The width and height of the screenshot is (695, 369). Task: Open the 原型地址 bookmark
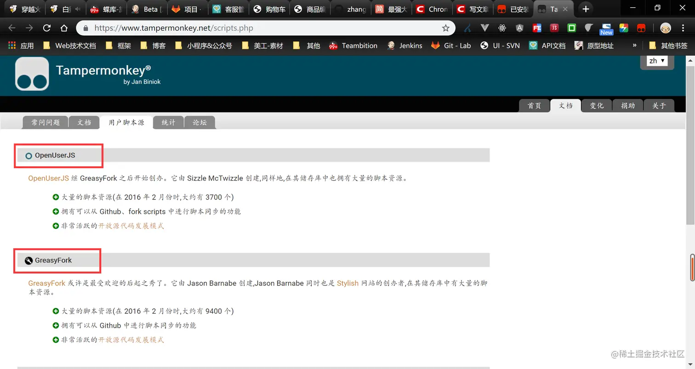pyautogui.click(x=594, y=45)
